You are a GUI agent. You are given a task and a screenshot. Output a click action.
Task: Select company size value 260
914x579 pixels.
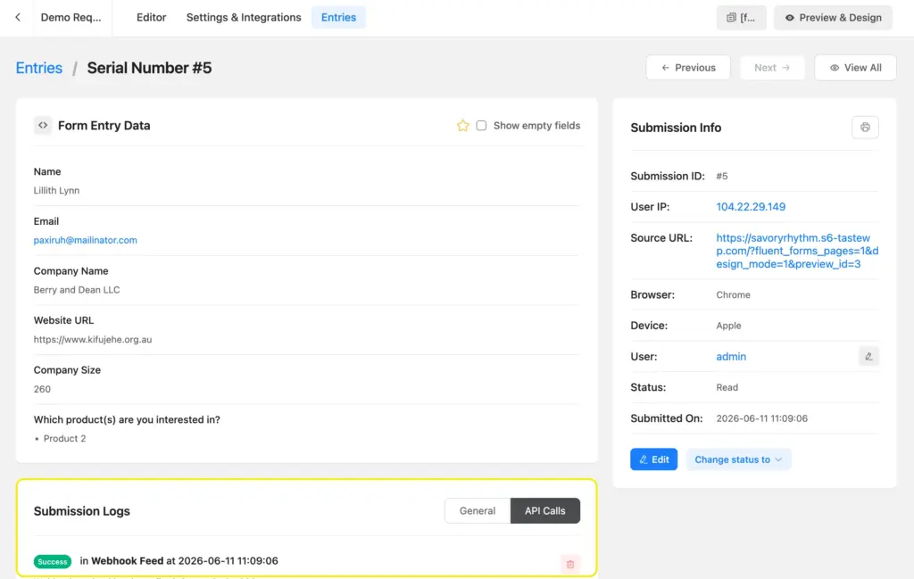(x=42, y=389)
